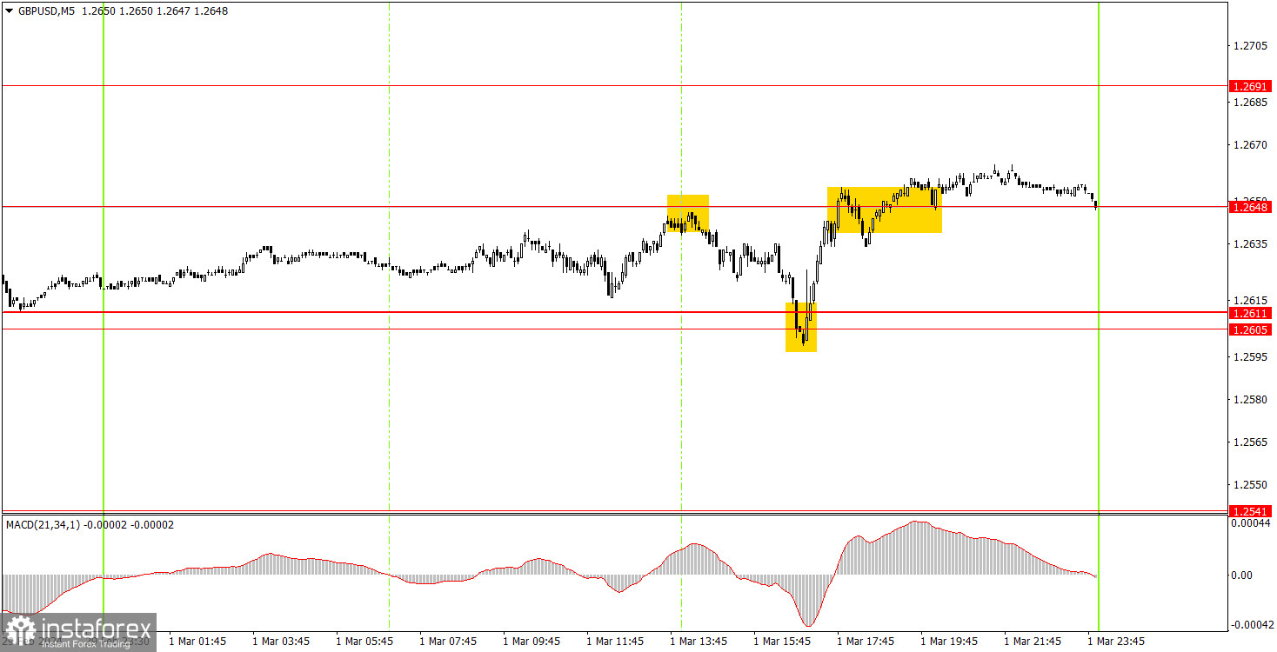Select the 1.2580 price axis value
Image resolution: width=1277 pixels, height=652 pixels.
pyautogui.click(x=1252, y=400)
